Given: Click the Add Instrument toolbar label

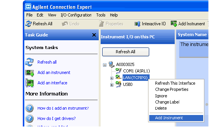Looking at the screenshot, I should point(192,24).
